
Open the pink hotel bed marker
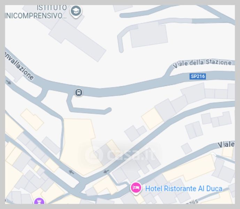(136, 188)
